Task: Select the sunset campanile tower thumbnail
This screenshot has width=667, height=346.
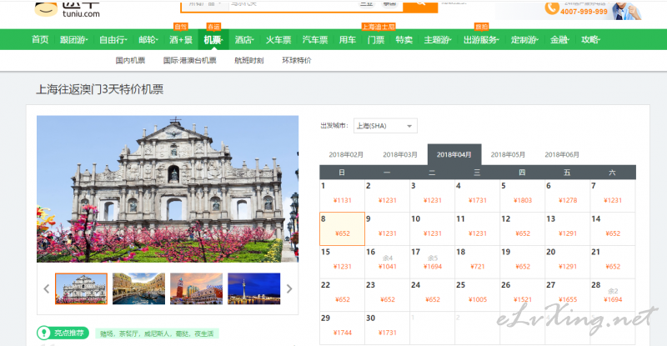Action: (x=196, y=288)
